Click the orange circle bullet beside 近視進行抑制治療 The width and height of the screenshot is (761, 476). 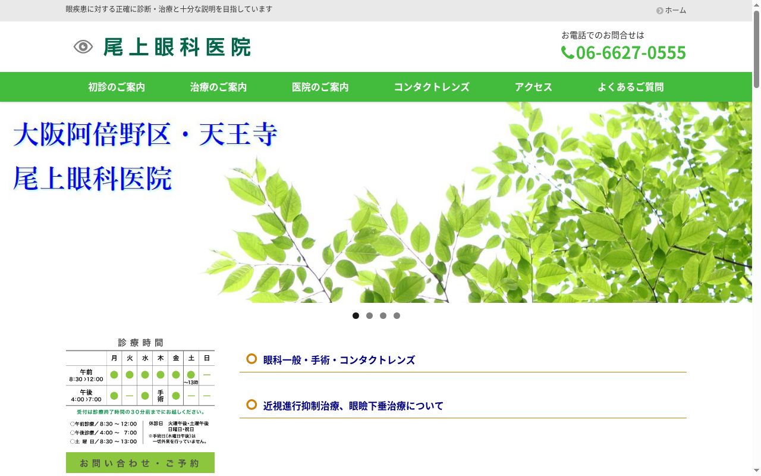(x=251, y=405)
